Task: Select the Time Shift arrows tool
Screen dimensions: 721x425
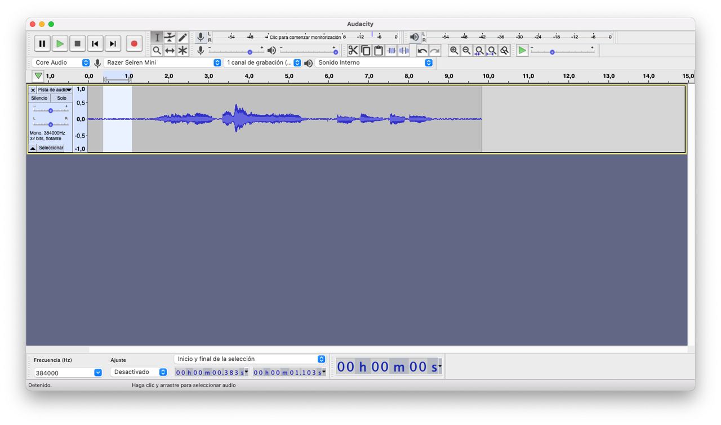Action: 170,50
